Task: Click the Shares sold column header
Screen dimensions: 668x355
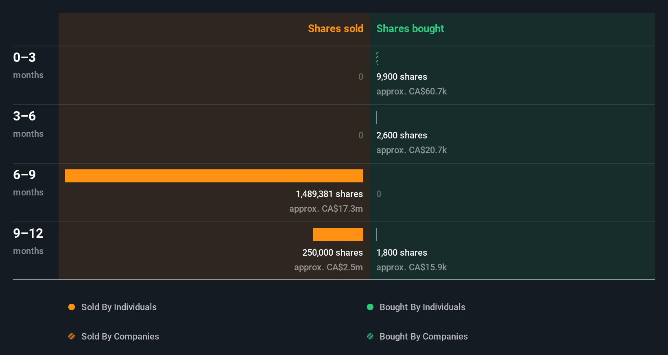Action: [x=336, y=28]
